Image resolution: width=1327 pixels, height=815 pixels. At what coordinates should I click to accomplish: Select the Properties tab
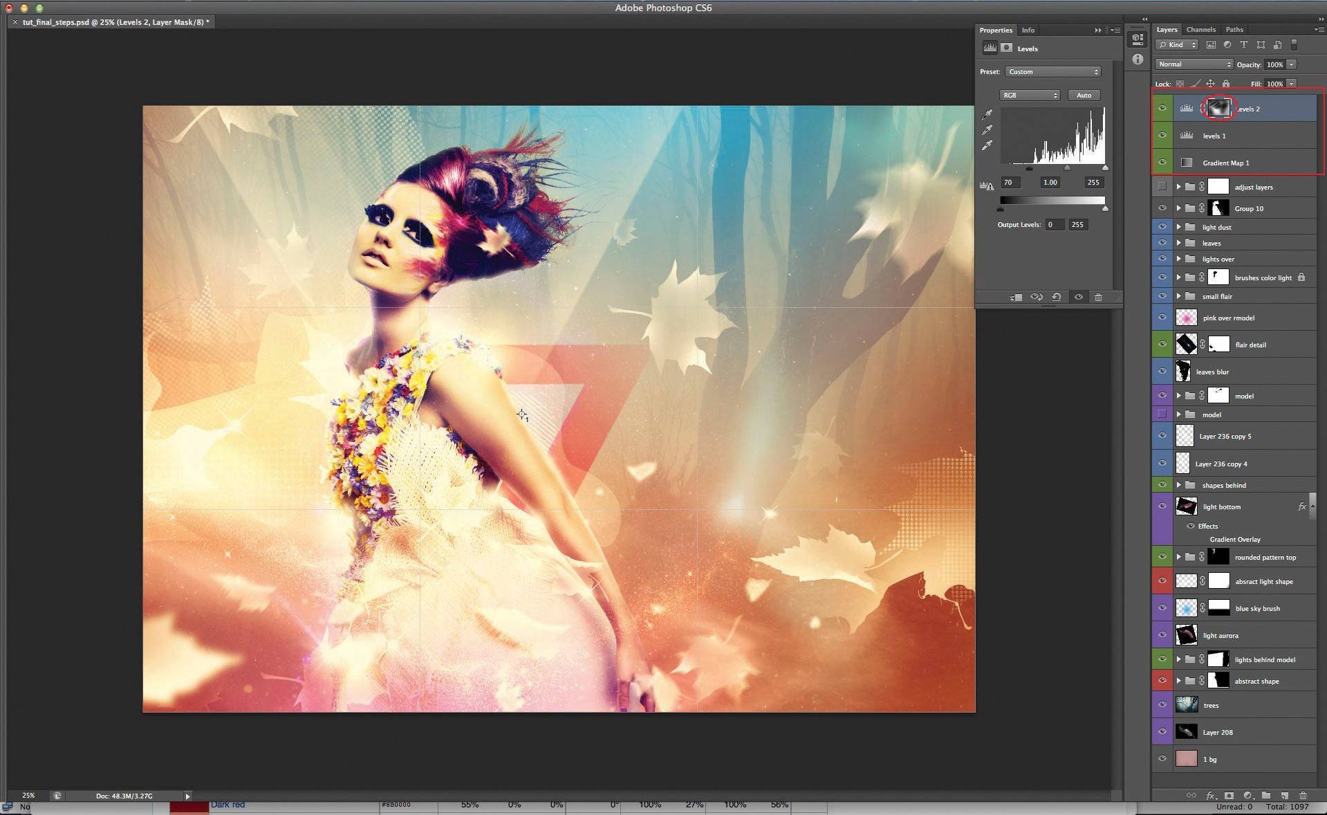click(996, 30)
